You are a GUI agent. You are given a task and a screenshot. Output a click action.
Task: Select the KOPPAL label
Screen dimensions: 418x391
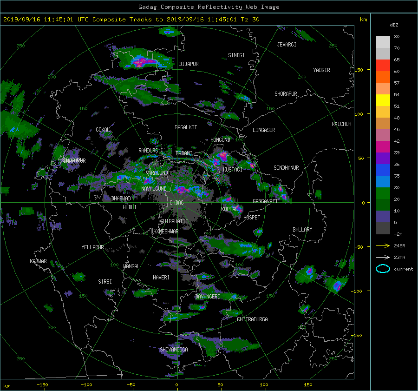pos(229,209)
